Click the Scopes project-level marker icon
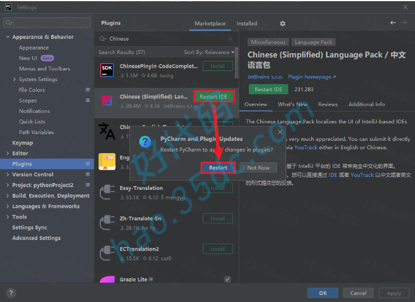This screenshot has height=302, width=415. 88,100
